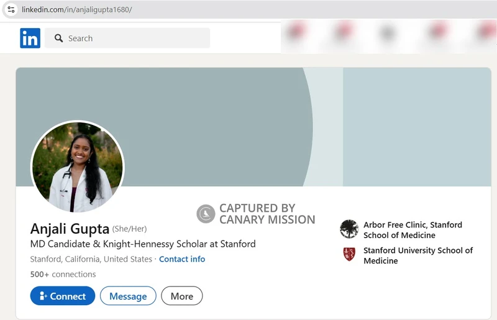Open Stanford University School of Medicine link
Image resolution: width=497 pixels, height=320 pixels.
[418, 255]
